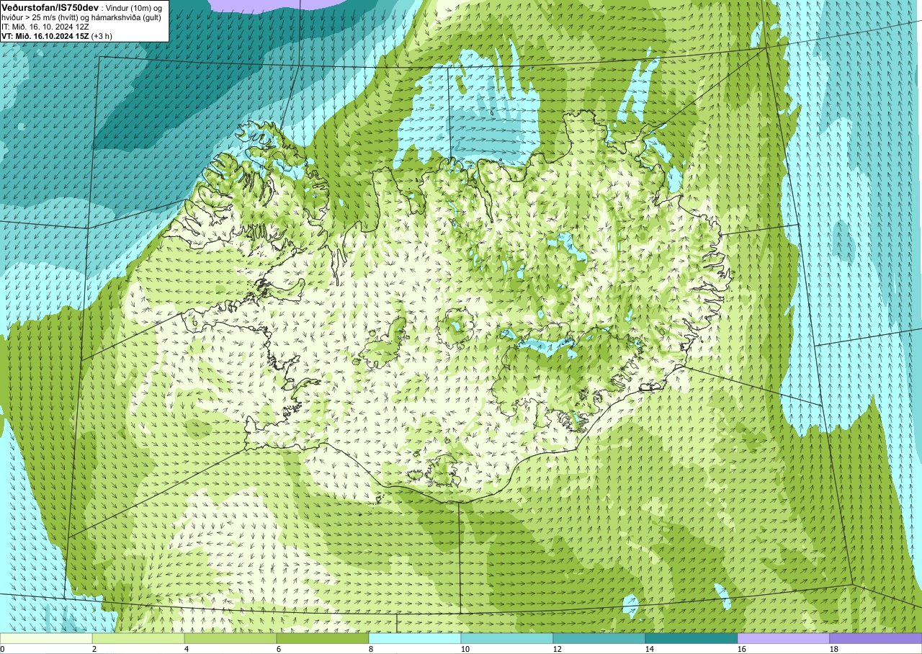Click the 'hviður > 25 m/s (hvítt)' description line
The height and width of the screenshot is (654, 922).
[81, 17]
